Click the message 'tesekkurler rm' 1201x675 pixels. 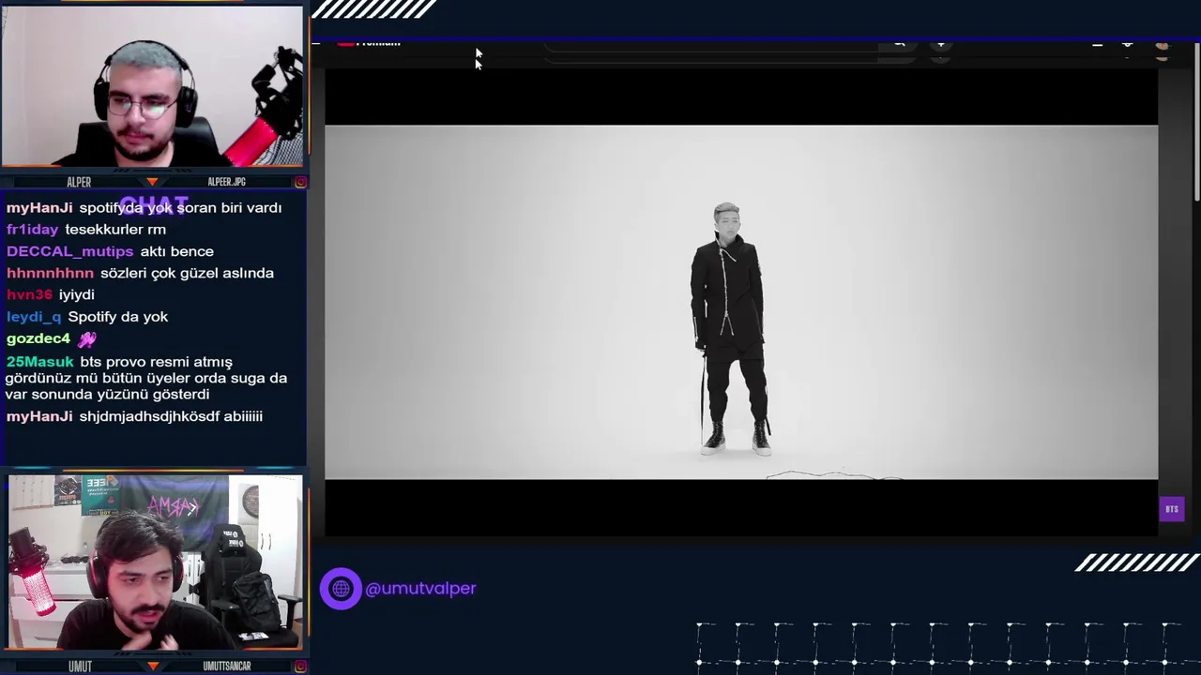point(115,230)
